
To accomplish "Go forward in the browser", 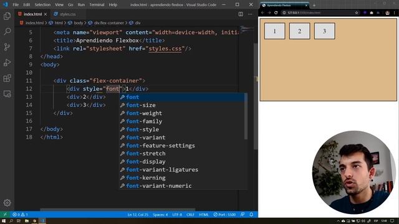I will [269, 12].
